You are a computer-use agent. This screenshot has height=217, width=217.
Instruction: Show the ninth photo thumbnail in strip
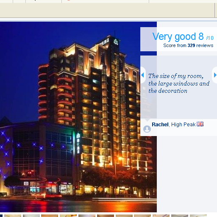click(142, 216)
